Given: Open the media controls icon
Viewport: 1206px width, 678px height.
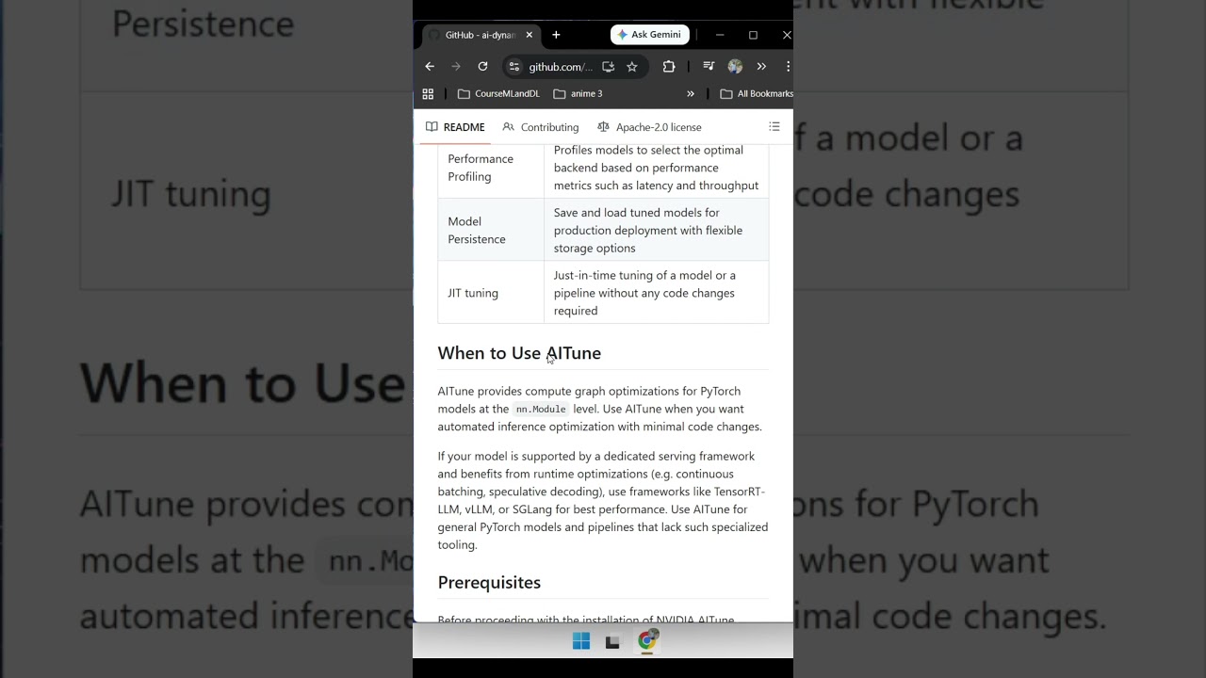Looking at the screenshot, I should [709, 67].
